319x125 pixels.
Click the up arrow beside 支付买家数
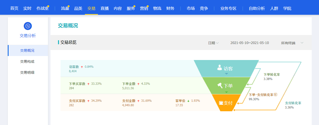(x=88, y=101)
